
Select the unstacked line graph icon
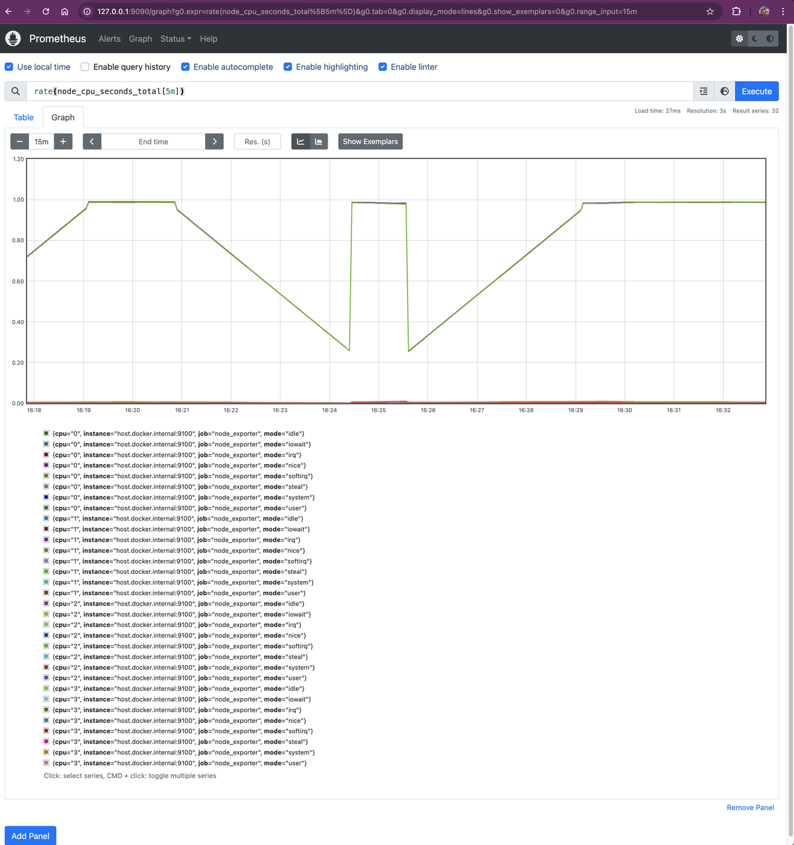point(300,141)
